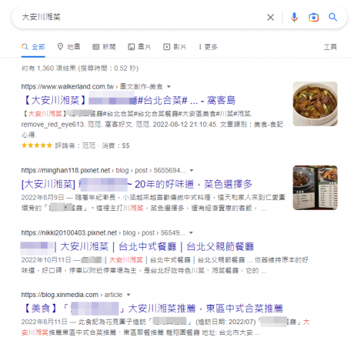The height and width of the screenshot is (354, 354).
Task: Switch to the 地圖 (Maps) tab
Action: [x=68, y=47]
